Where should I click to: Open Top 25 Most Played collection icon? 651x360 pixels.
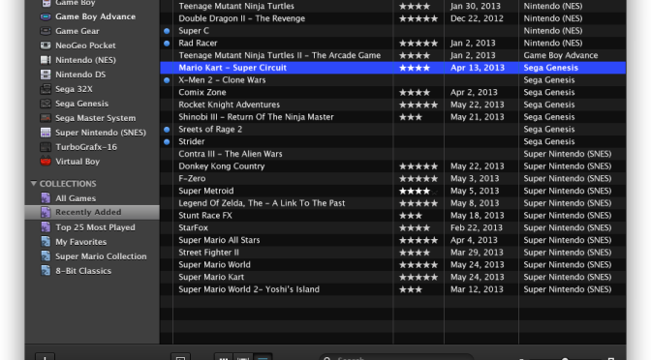tap(46, 227)
